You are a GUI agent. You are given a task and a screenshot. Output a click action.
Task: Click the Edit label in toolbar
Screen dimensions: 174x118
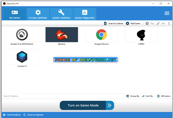pyautogui.click(x=163, y=23)
